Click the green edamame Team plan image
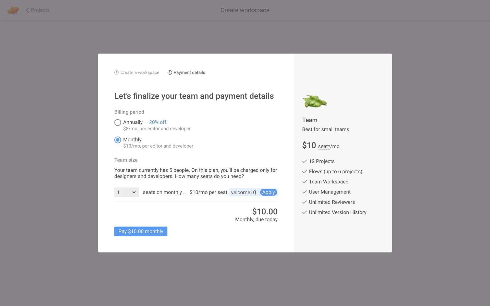 [x=314, y=101]
